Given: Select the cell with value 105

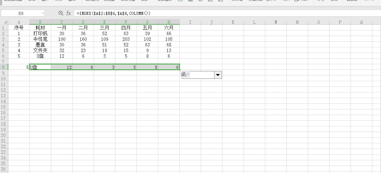Looking at the screenshot, I should [169, 39].
